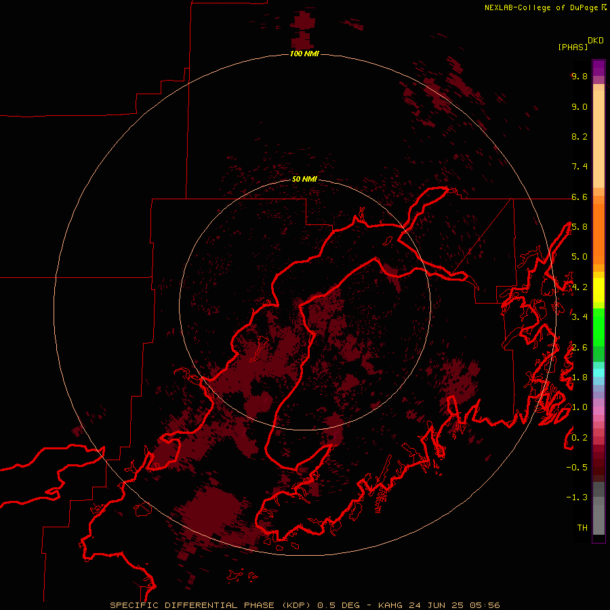Click the 9.0 color scale value
The width and height of the screenshot is (610, 610).
579,106
